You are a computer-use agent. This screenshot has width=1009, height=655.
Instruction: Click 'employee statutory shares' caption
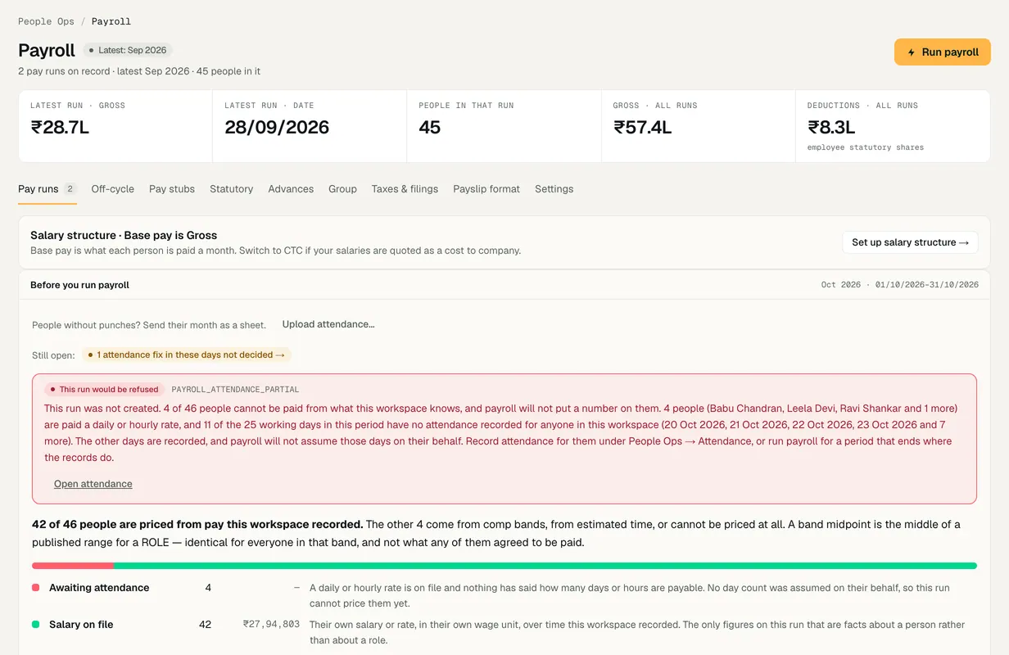click(866, 147)
